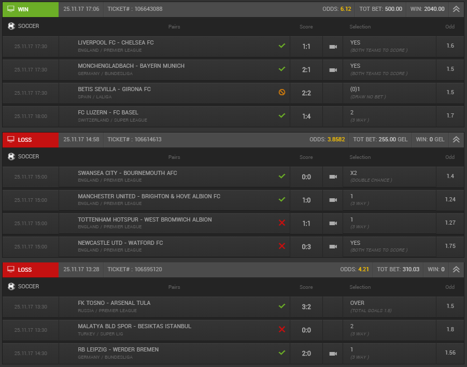Viewport: 467px width, 367px height.
Task: Click ticket number 106614613
Action: point(148,139)
